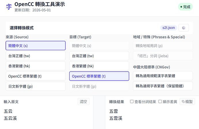Select source 台灣正體 (tw)
This screenshot has width=199, height=129.
tap(35, 56)
